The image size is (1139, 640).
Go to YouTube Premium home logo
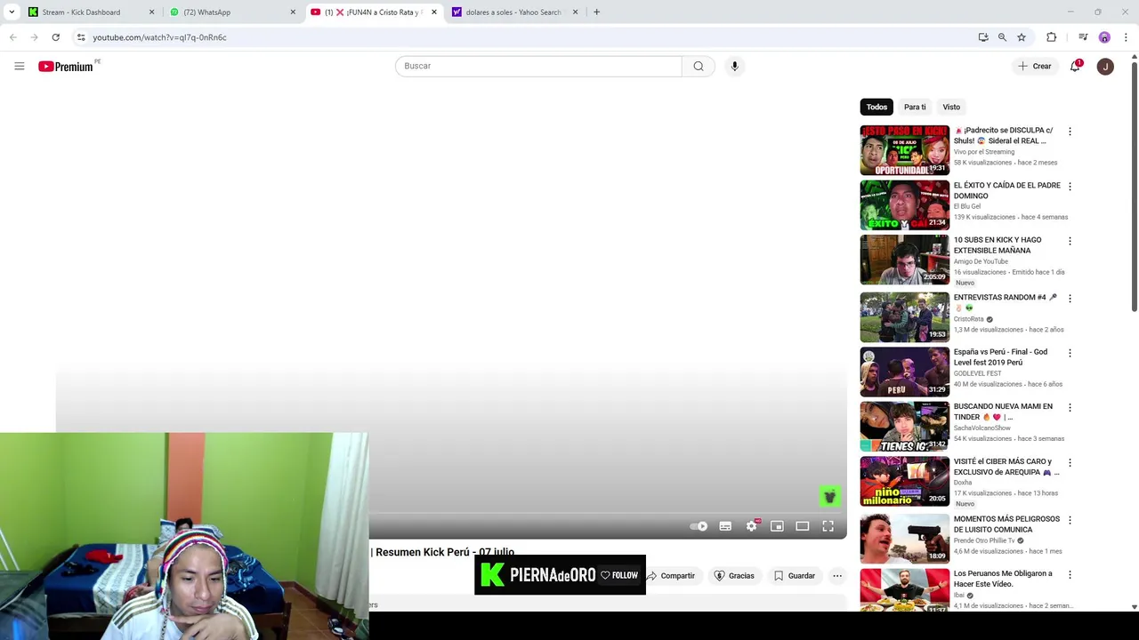[x=68, y=66]
